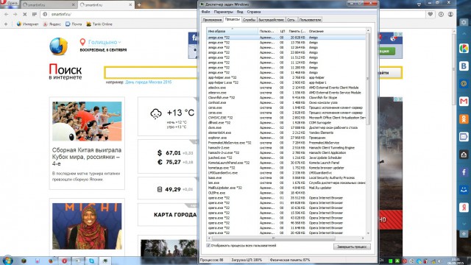Select the Clownfish.exe *32 process
The image size is (471, 265).
[286, 98]
